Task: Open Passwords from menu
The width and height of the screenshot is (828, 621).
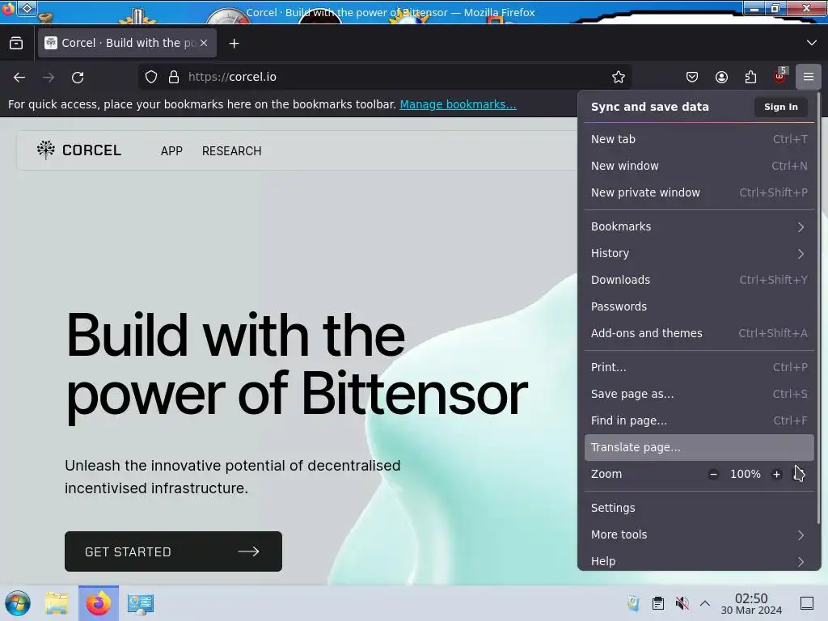Action: (x=699, y=306)
